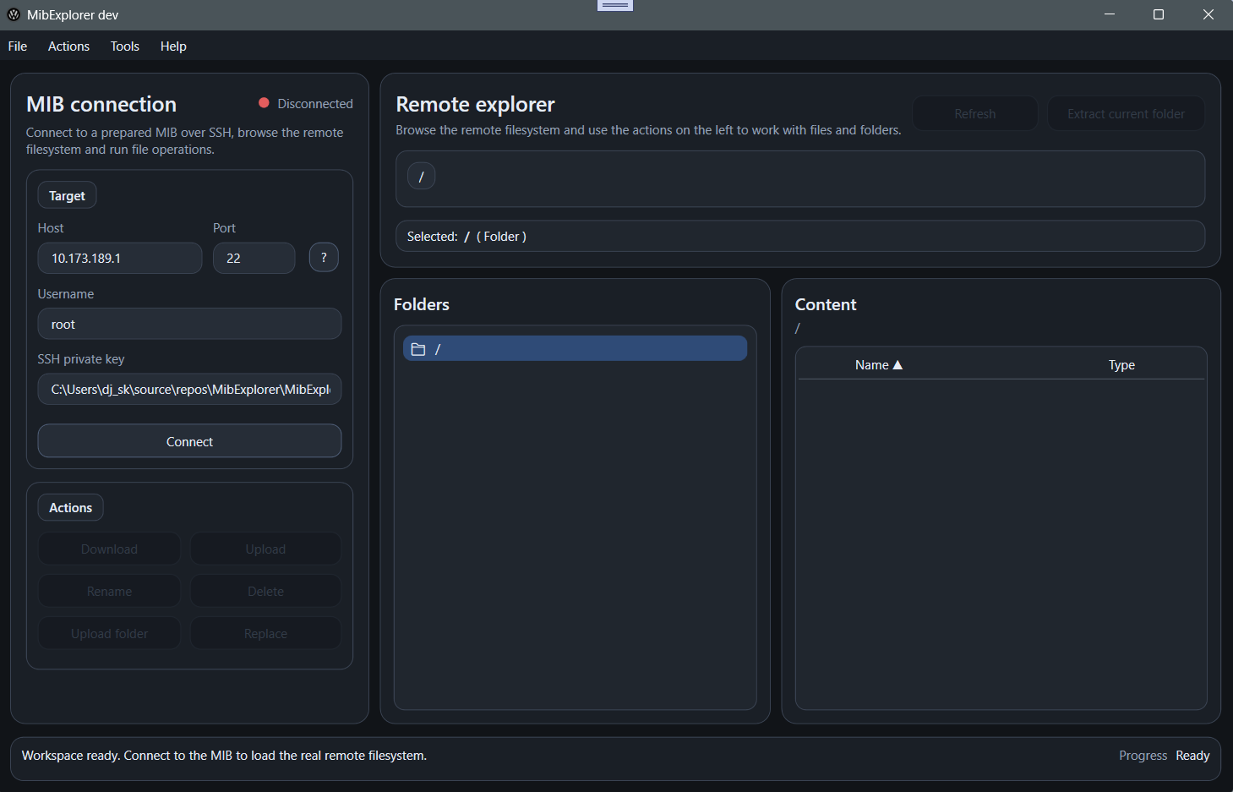Click the Replace action button
The image size is (1233, 792).
[265, 632]
